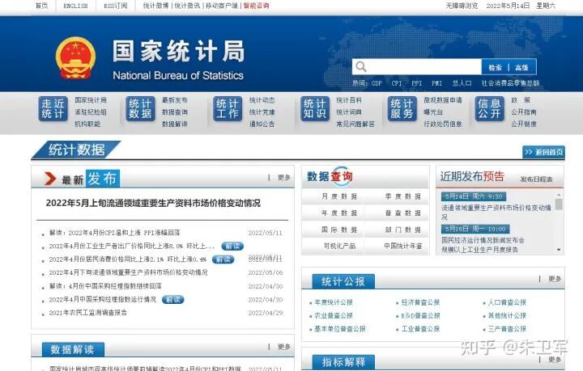Open 统计动态 link

point(262,100)
